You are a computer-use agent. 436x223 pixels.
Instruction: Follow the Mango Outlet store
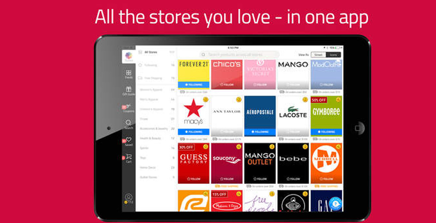tap(260, 179)
